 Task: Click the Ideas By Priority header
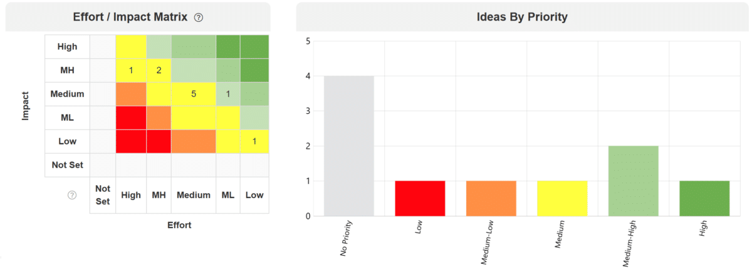pyautogui.click(x=522, y=17)
